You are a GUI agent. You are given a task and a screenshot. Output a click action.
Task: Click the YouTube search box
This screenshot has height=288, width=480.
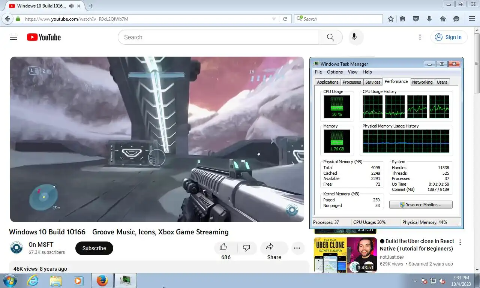pos(219,37)
